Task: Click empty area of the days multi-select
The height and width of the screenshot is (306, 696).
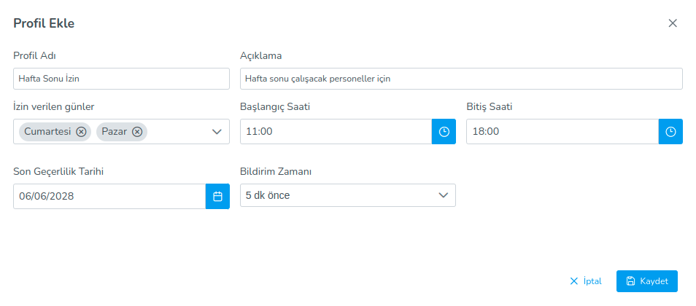Action: coord(178,132)
